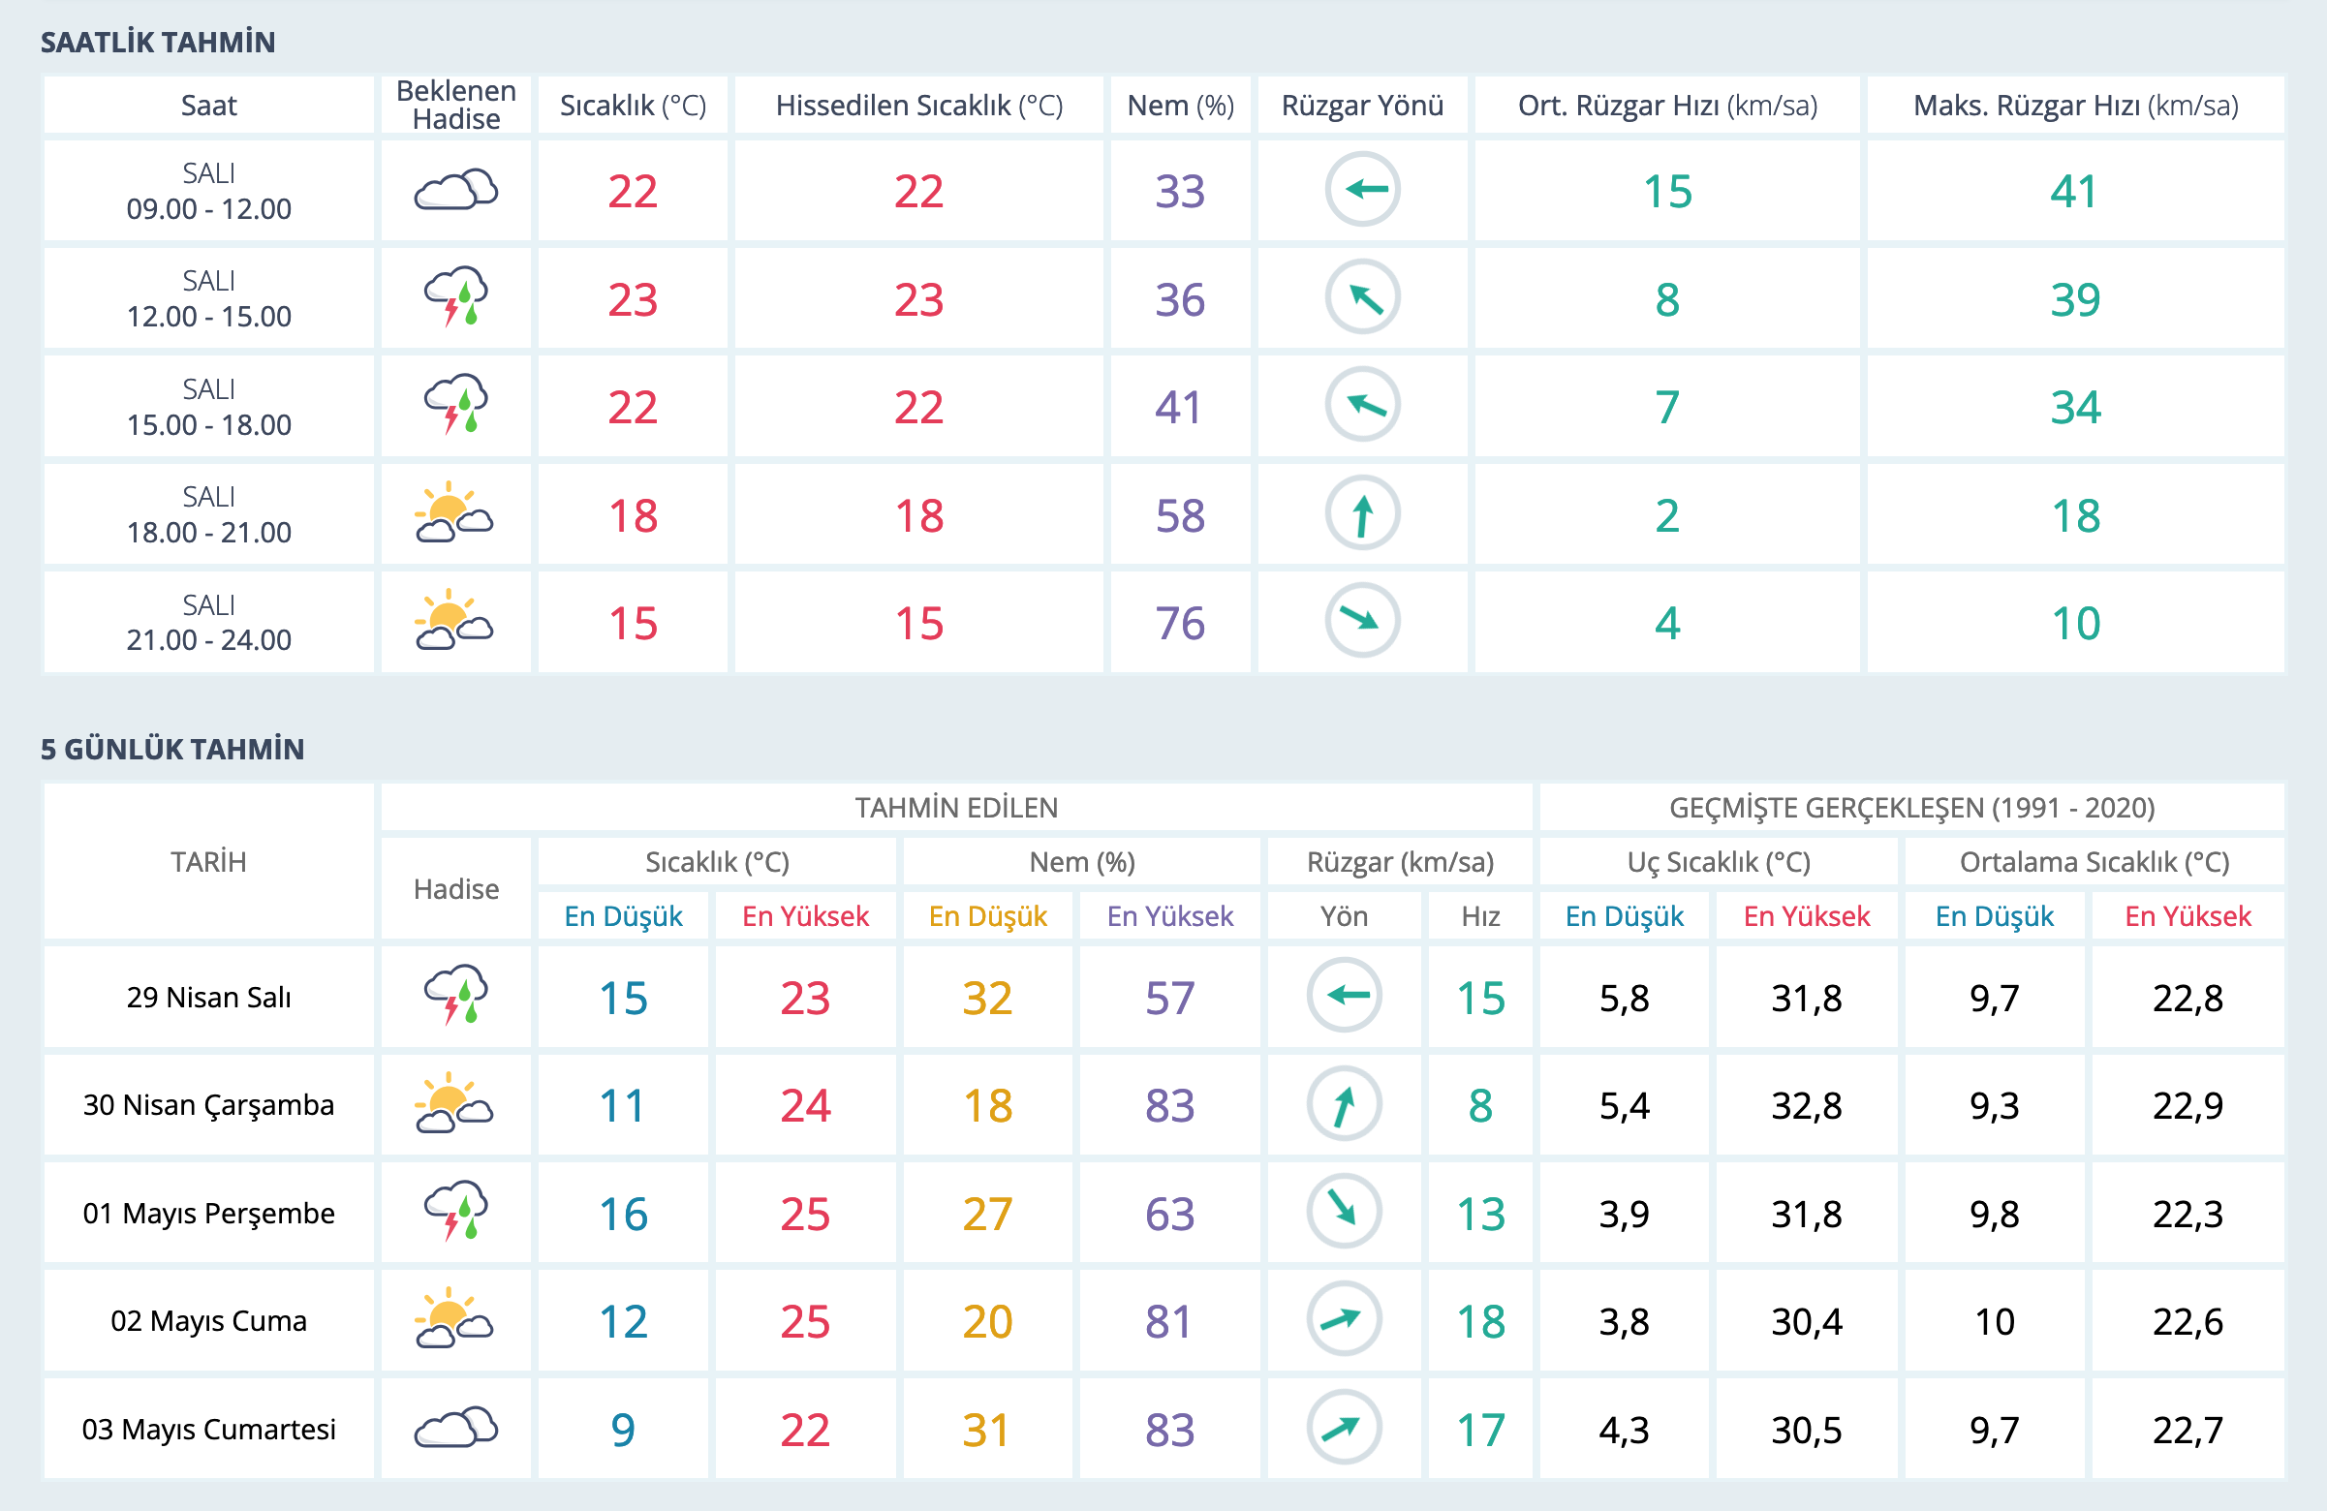The width and height of the screenshot is (2327, 1511).
Task: Click the TAHMİN EDİLEN header cell
Action: coord(956,807)
